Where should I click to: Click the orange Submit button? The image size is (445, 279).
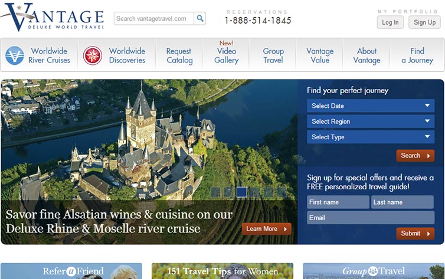click(x=415, y=234)
